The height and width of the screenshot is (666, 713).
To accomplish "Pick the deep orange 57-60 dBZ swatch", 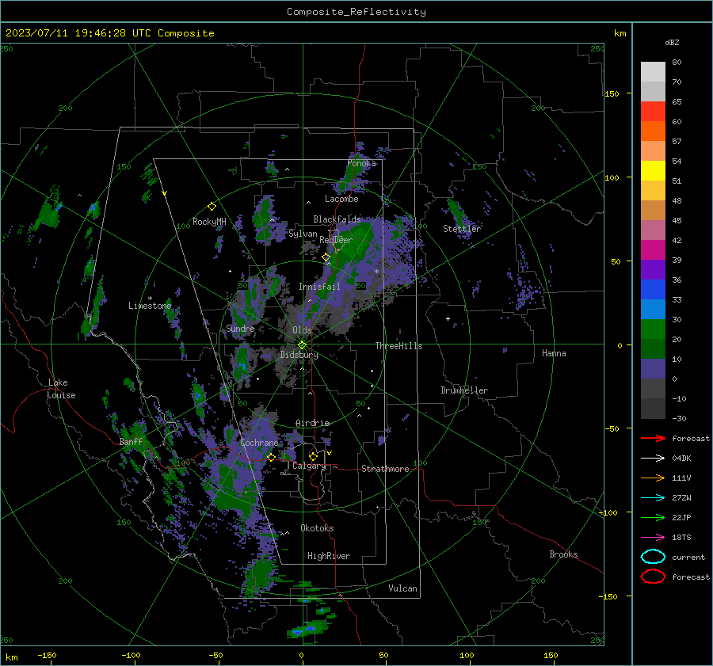I will click(653, 131).
